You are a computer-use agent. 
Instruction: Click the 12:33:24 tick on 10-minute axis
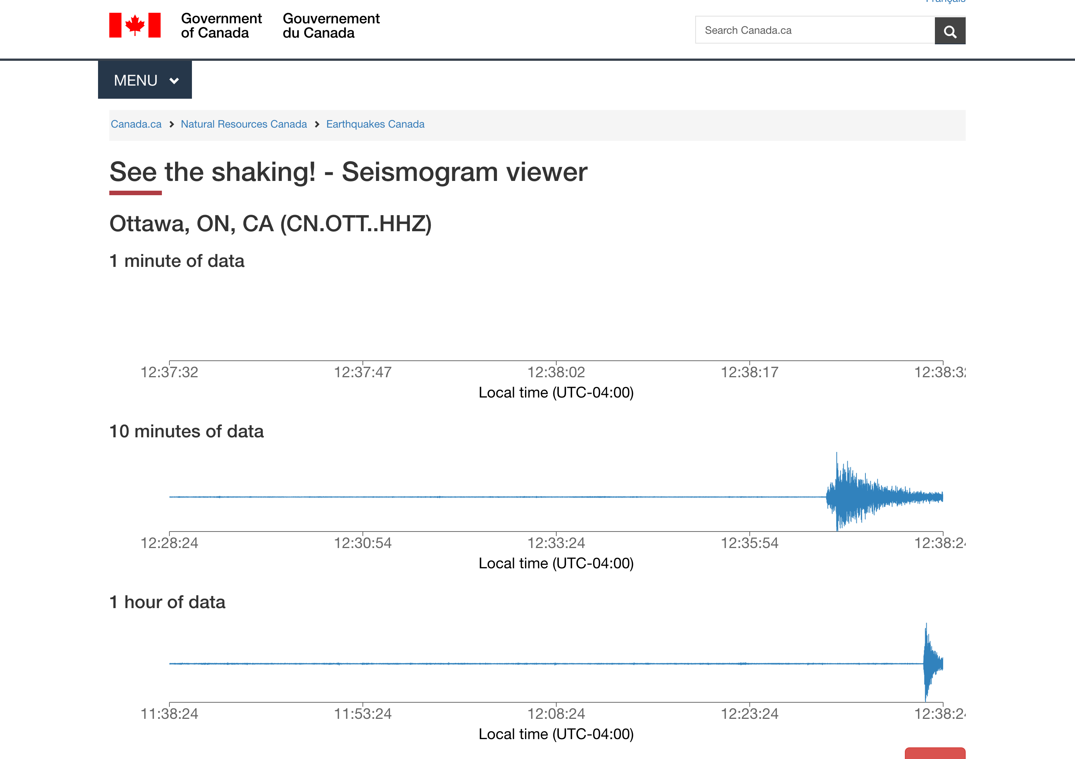click(x=556, y=542)
